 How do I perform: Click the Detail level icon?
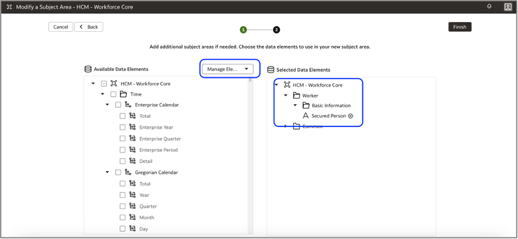(132, 161)
